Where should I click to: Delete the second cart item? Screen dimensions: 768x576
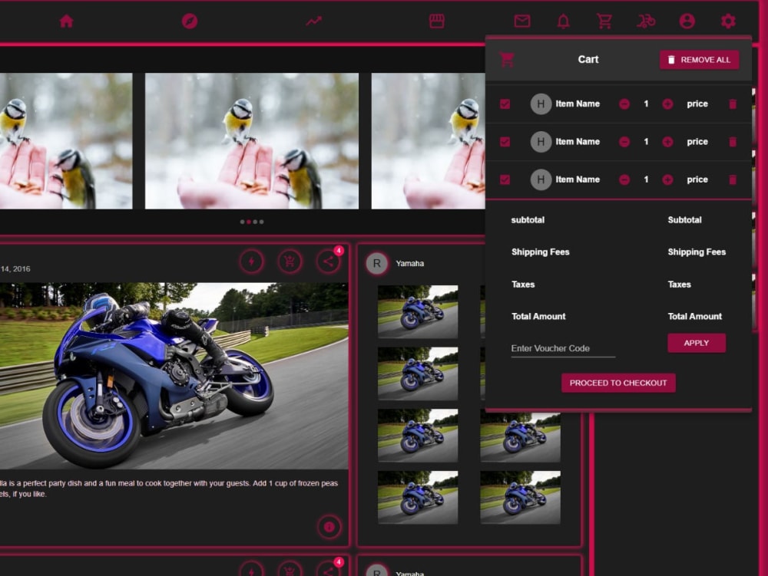coord(733,142)
